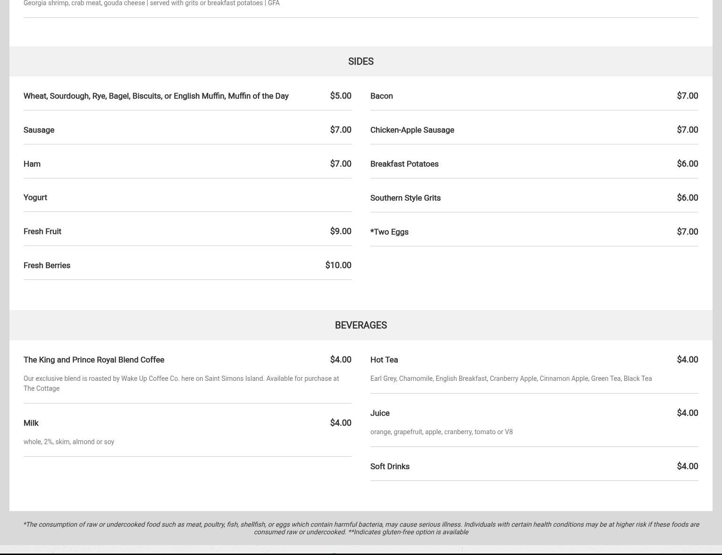The height and width of the screenshot is (555, 722).
Task: Select the Breakfast Potatoes item
Action: click(x=404, y=164)
